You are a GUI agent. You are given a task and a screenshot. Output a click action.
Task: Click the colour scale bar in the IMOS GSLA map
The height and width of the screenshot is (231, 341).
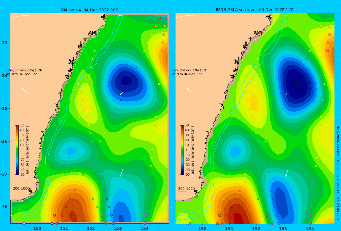(x=182, y=150)
